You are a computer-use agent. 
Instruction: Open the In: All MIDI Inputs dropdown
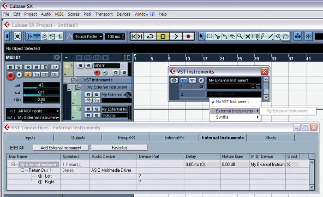[x=33, y=111]
